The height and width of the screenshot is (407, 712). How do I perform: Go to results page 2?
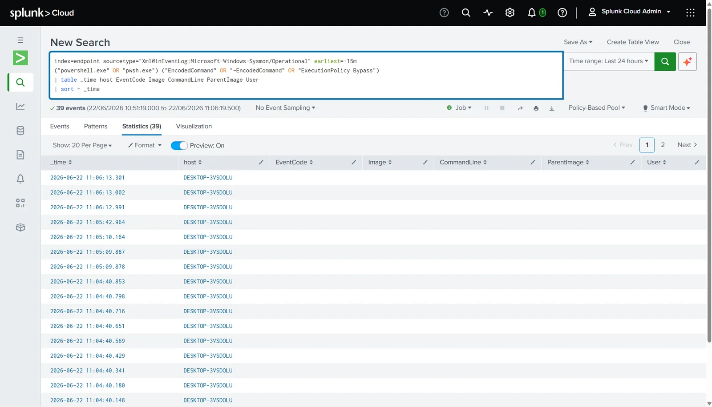(x=663, y=145)
